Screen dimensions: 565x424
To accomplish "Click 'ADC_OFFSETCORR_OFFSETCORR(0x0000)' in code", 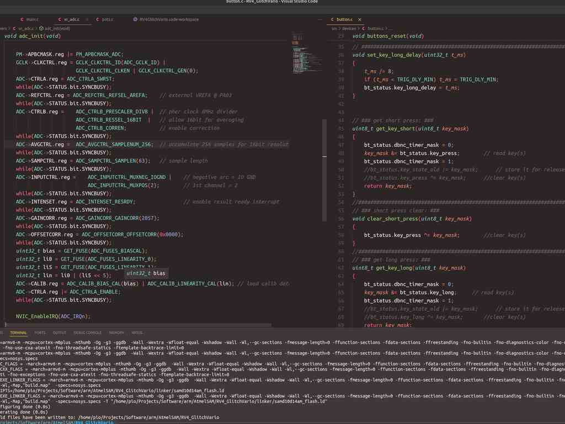I will pos(131,234).
